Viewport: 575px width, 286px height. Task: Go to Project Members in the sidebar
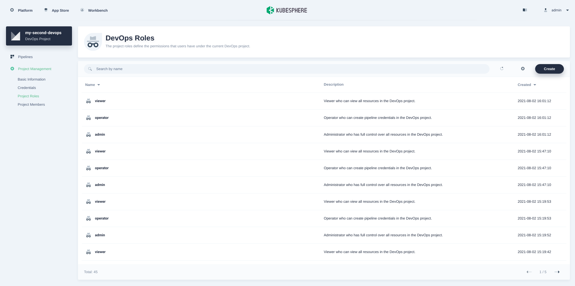[31, 104]
